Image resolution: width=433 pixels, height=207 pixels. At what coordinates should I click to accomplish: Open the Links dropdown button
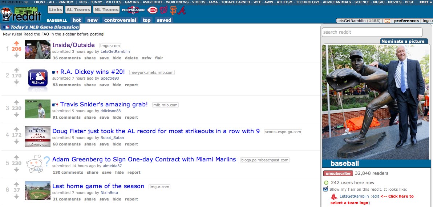pyautogui.click(x=56, y=10)
